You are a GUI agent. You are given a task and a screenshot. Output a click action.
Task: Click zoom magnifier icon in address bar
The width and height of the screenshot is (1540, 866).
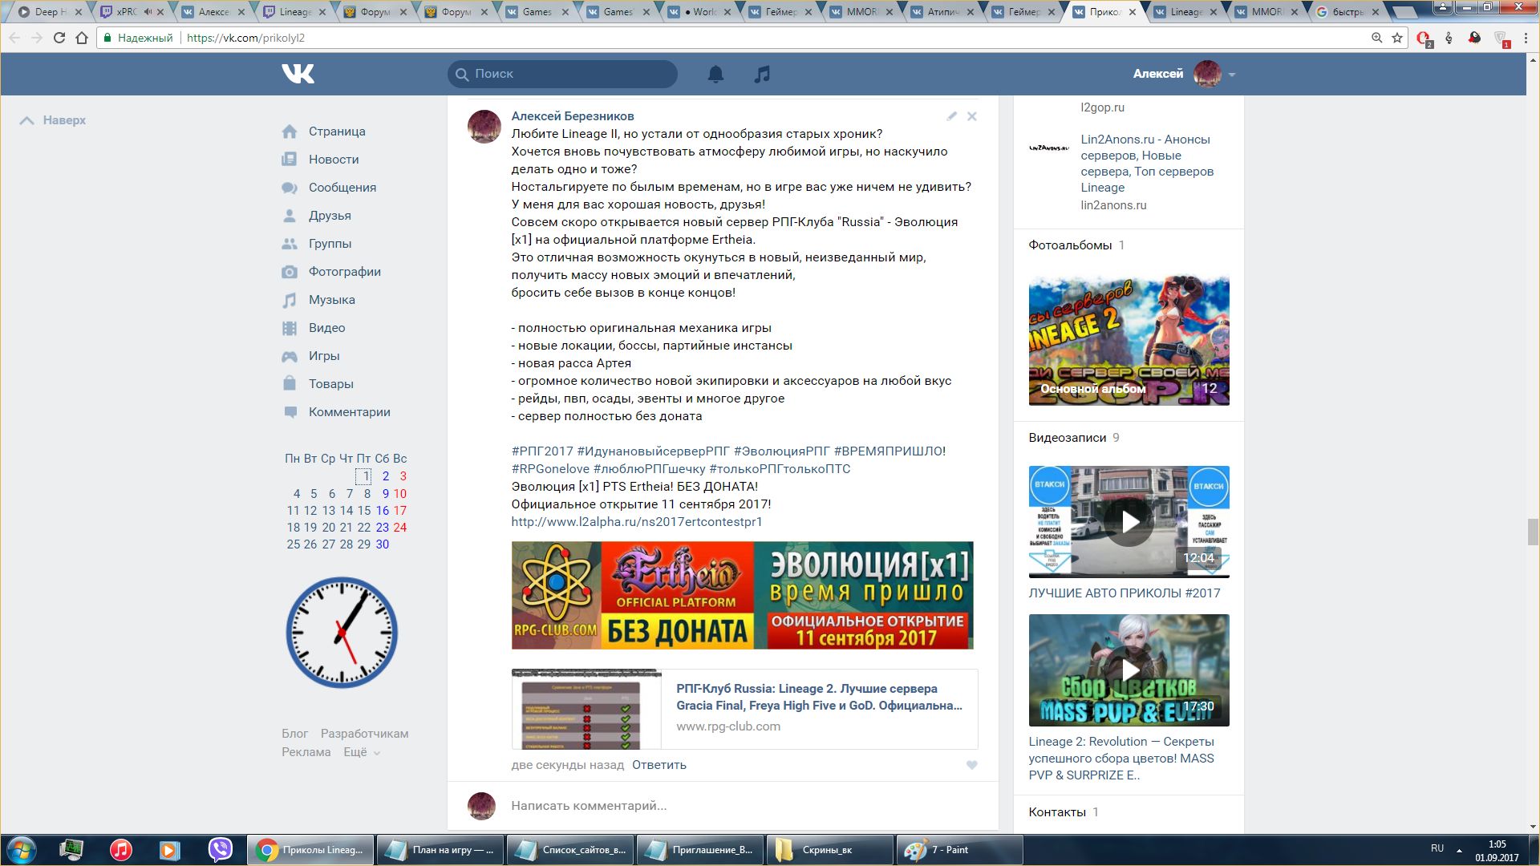[x=1376, y=38]
